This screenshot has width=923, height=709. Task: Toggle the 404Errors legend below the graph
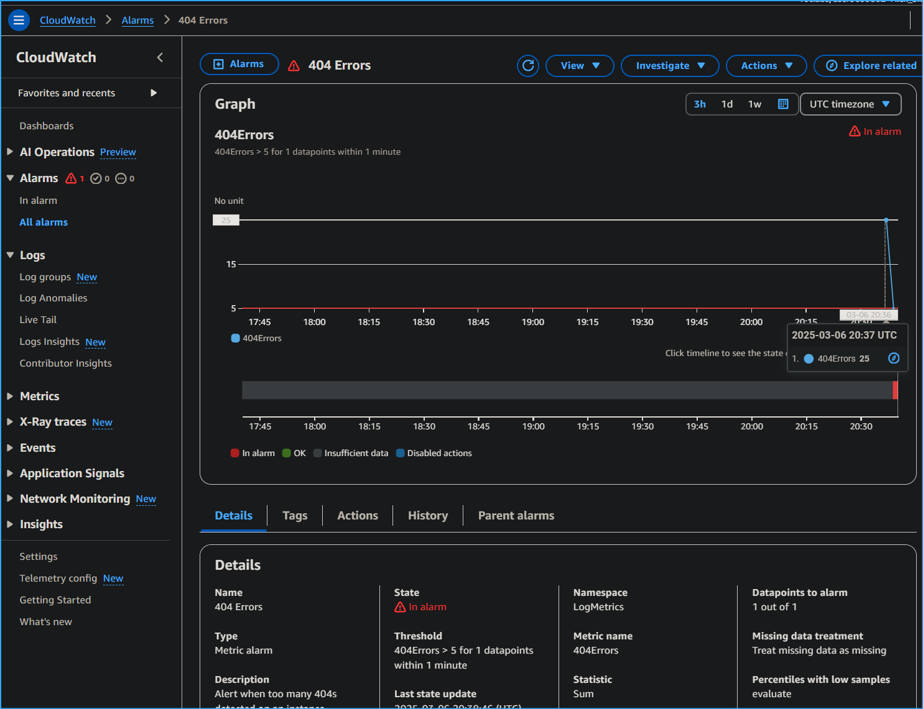[x=256, y=338]
